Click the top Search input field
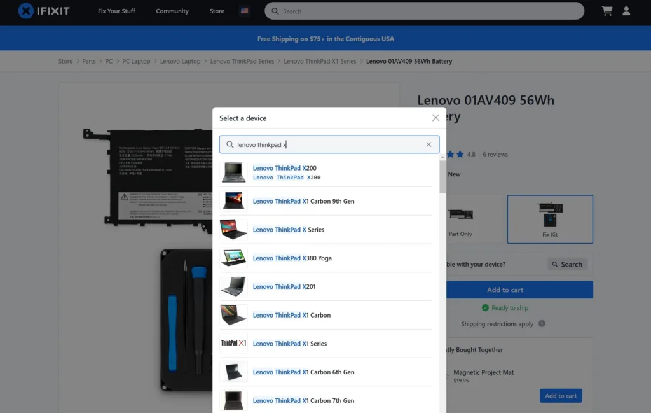This screenshot has height=413, width=651. pyautogui.click(x=424, y=11)
